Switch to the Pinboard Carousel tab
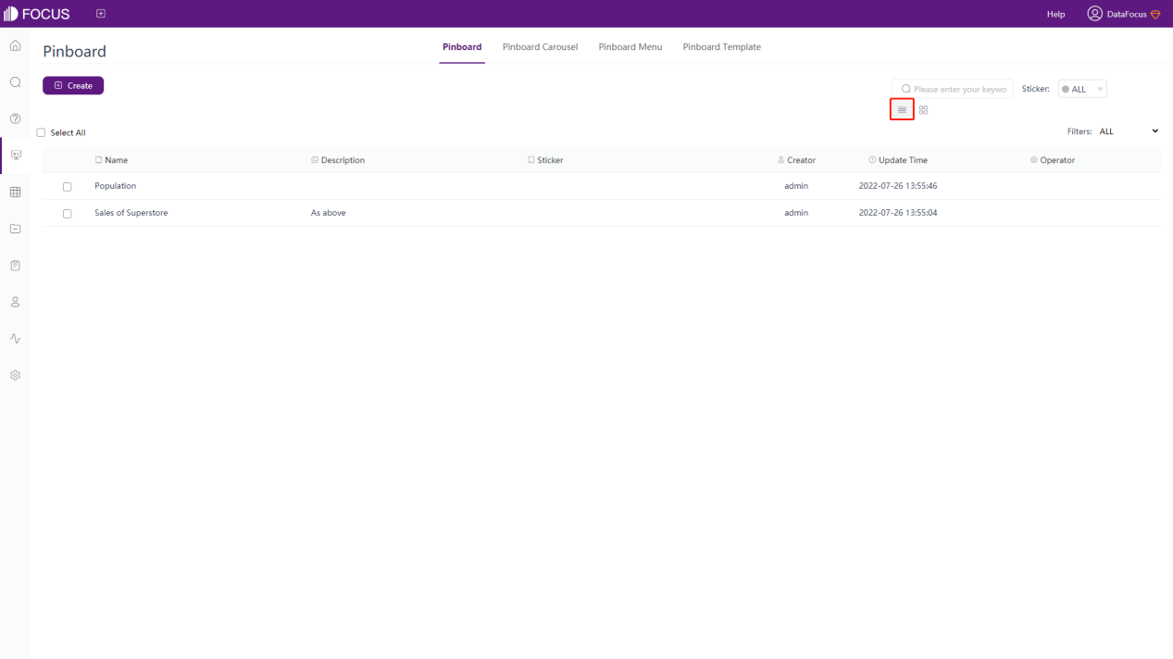The image size is (1173, 659). 540,47
